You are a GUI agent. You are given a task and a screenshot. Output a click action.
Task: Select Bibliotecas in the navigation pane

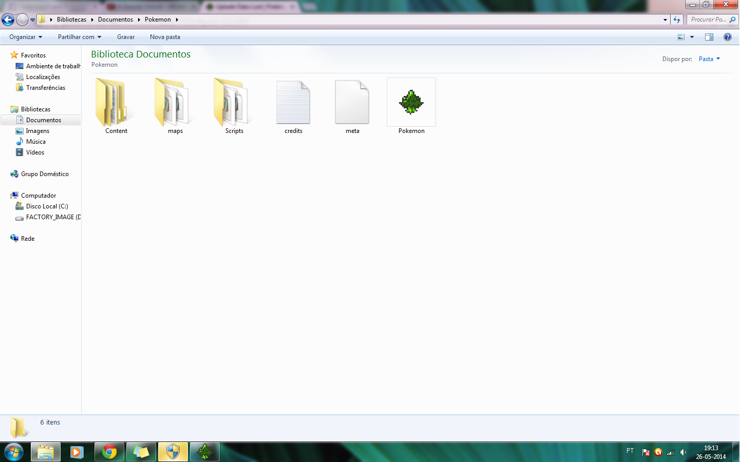click(35, 109)
